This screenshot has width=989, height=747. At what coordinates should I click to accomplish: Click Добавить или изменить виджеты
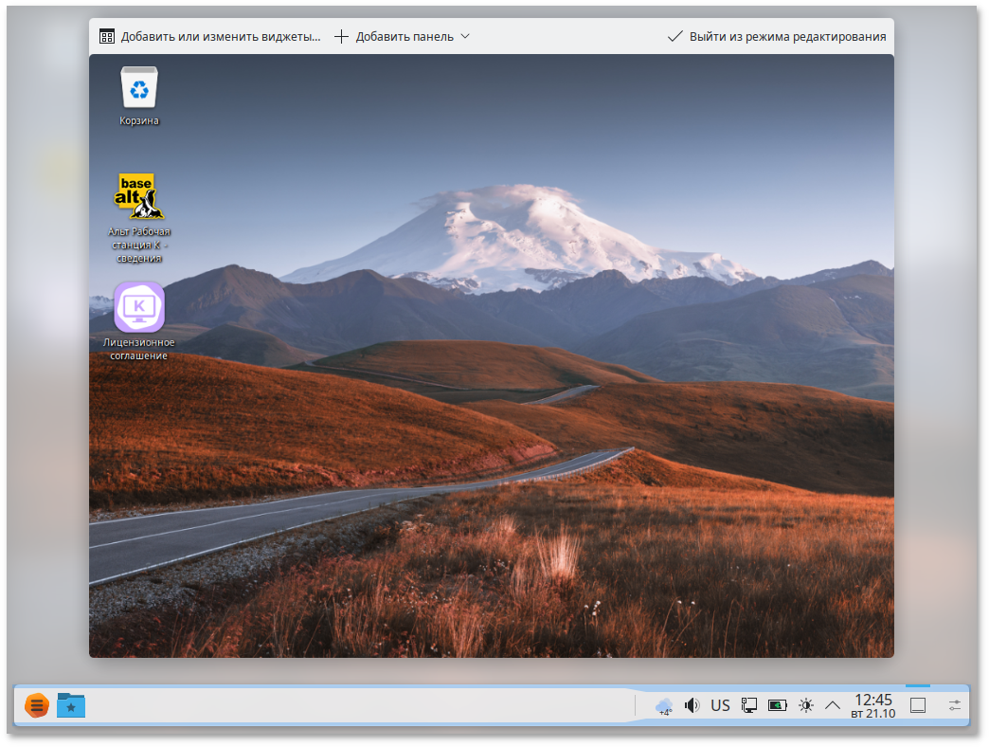[x=210, y=37]
